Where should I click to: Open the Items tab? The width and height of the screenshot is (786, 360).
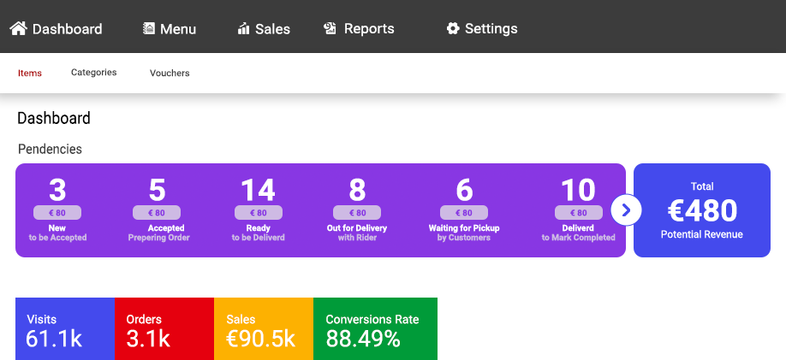pyautogui.click(x=30, y=73)
